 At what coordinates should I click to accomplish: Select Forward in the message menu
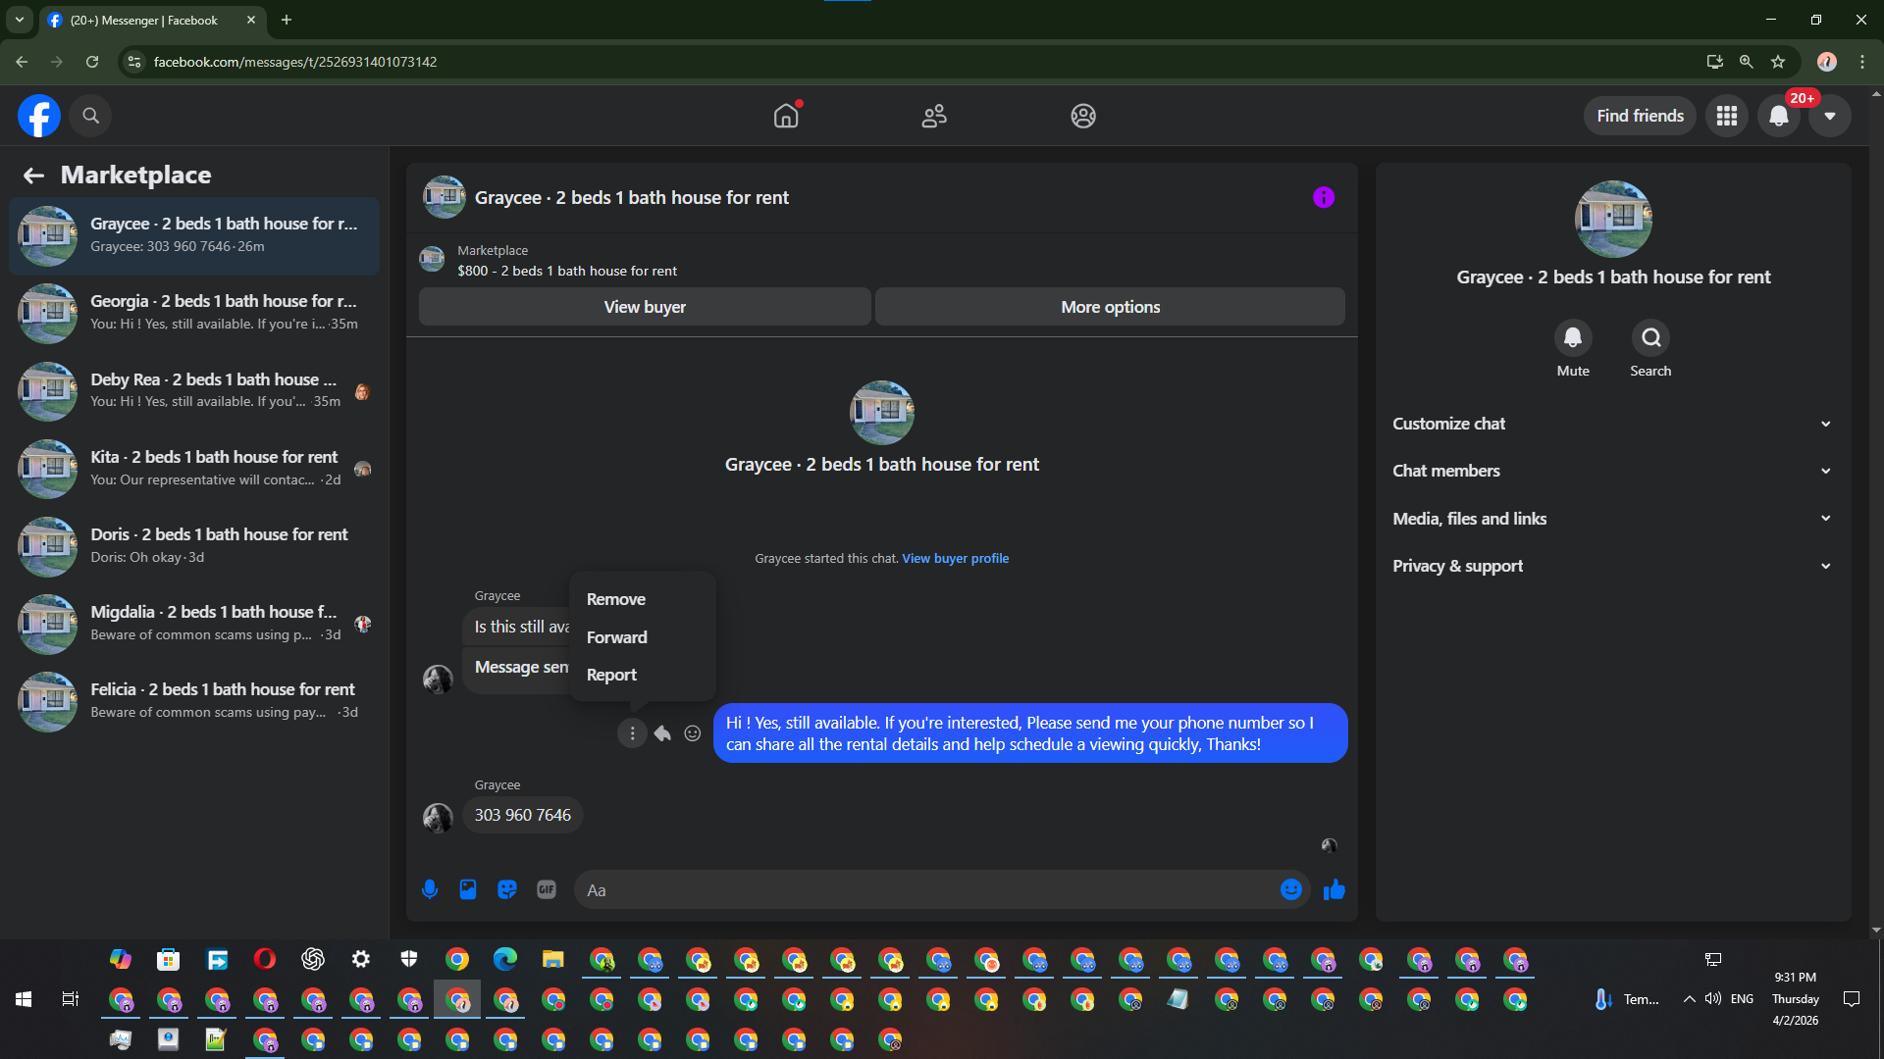click(643, 637)
